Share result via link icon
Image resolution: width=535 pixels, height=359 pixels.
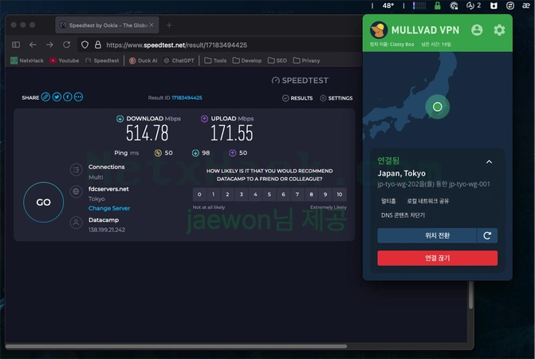pos(45,97)
